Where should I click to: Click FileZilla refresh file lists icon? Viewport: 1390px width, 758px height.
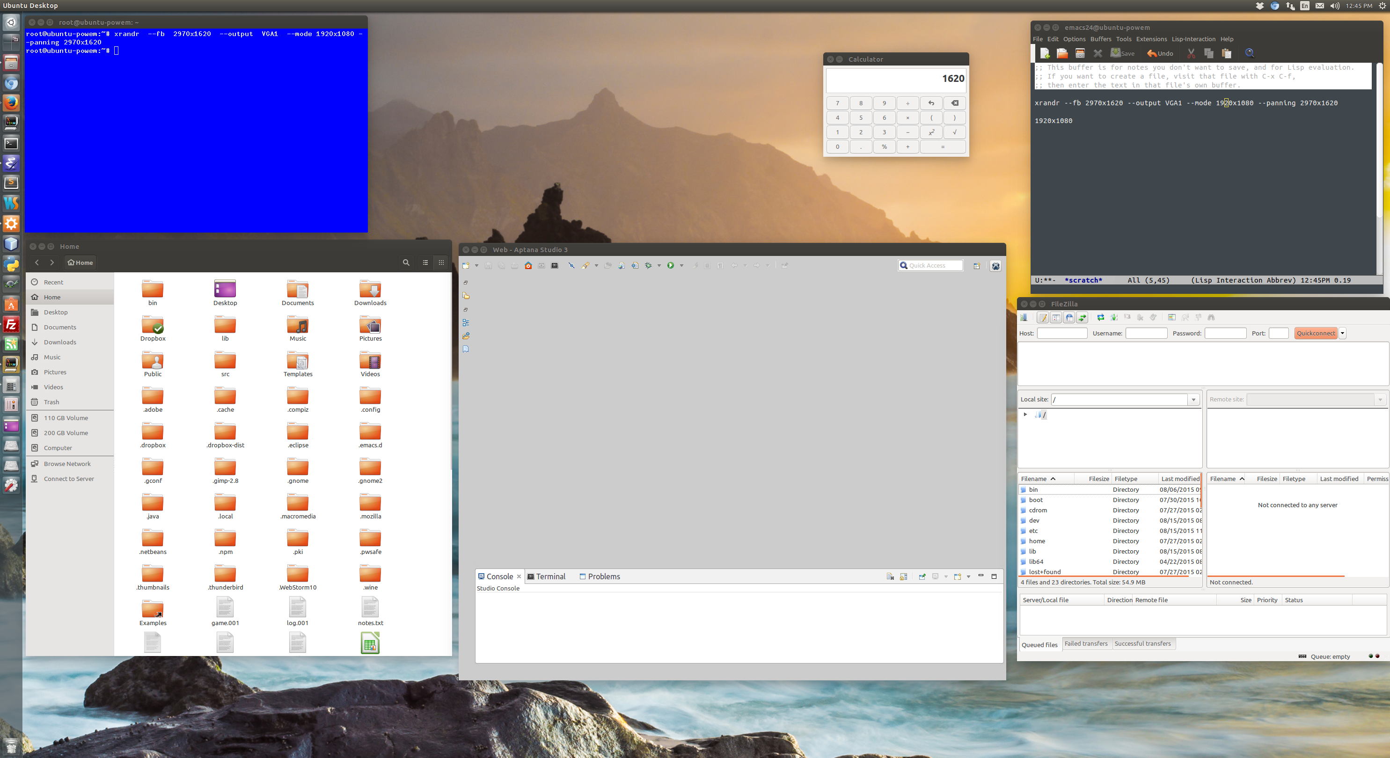pos(1101,317)
